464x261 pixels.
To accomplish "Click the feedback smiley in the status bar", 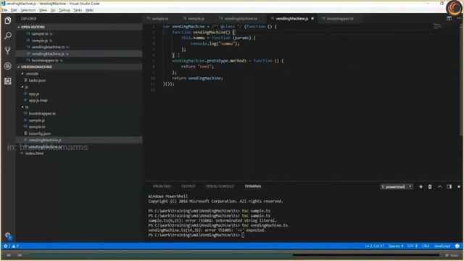I will 457,246.
